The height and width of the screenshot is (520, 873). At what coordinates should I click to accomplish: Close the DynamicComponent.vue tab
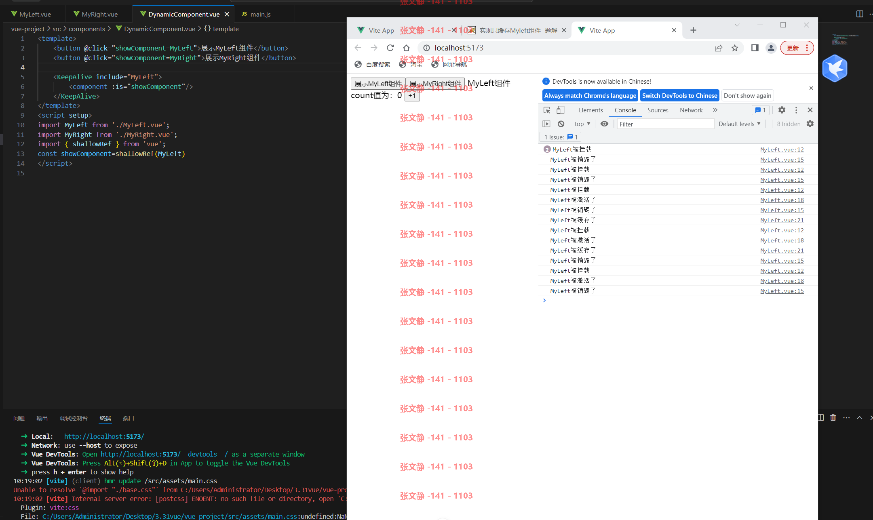pos(227,14)
